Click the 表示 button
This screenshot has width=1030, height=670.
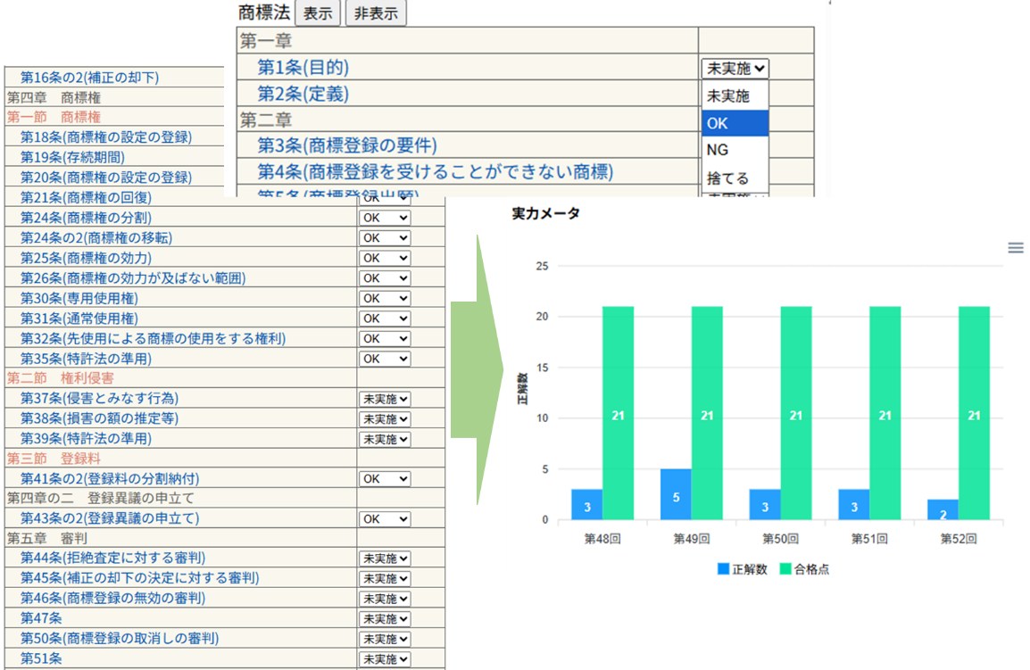(x=318, y=13)
